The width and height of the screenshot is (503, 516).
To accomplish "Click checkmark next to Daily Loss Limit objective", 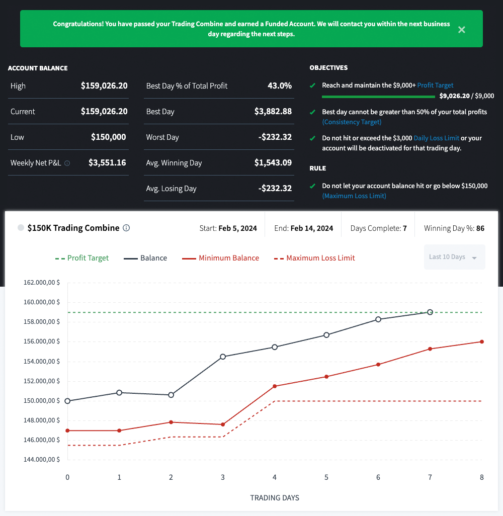I will 313,138.
